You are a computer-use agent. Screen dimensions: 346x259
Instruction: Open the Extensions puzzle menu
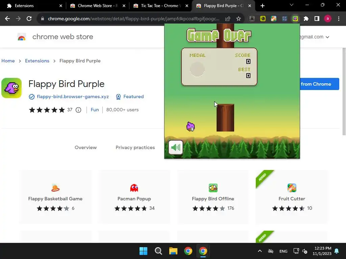(x=306, y=19)
